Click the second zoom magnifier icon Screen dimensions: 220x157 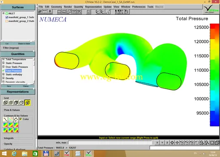pyautogui.click(x=207, y=142)
